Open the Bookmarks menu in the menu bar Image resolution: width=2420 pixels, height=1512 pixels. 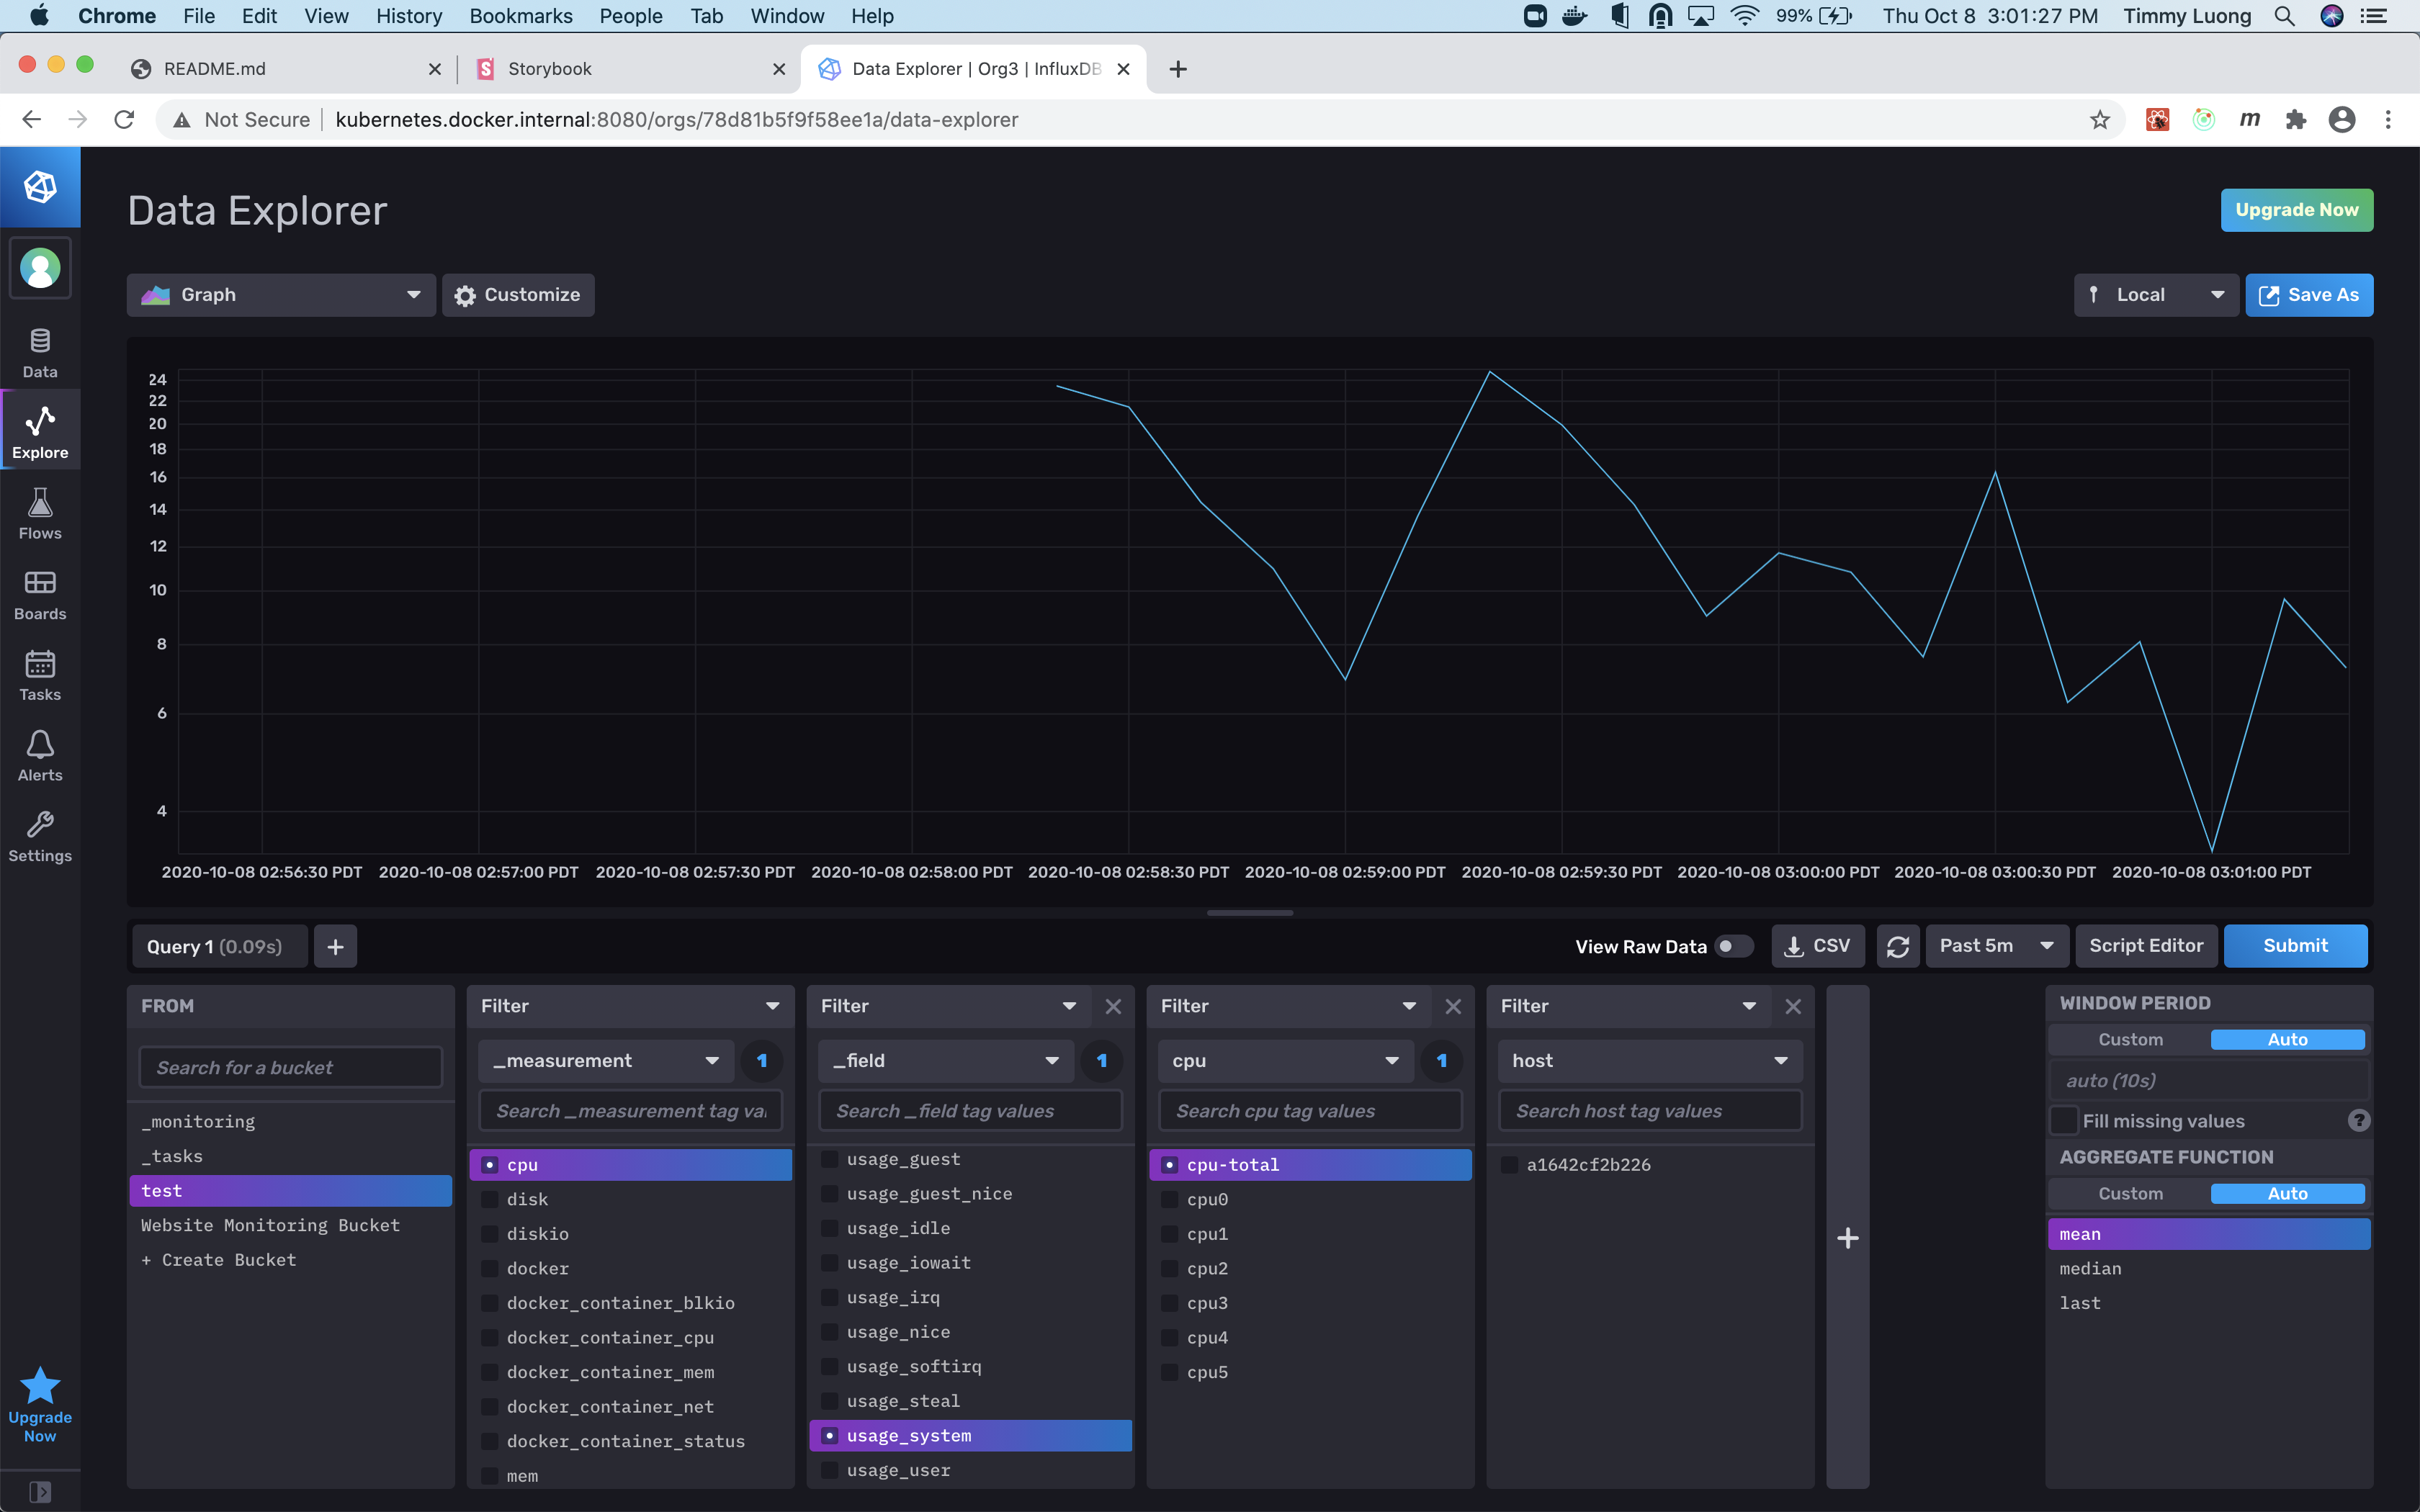tap(521, 15)
